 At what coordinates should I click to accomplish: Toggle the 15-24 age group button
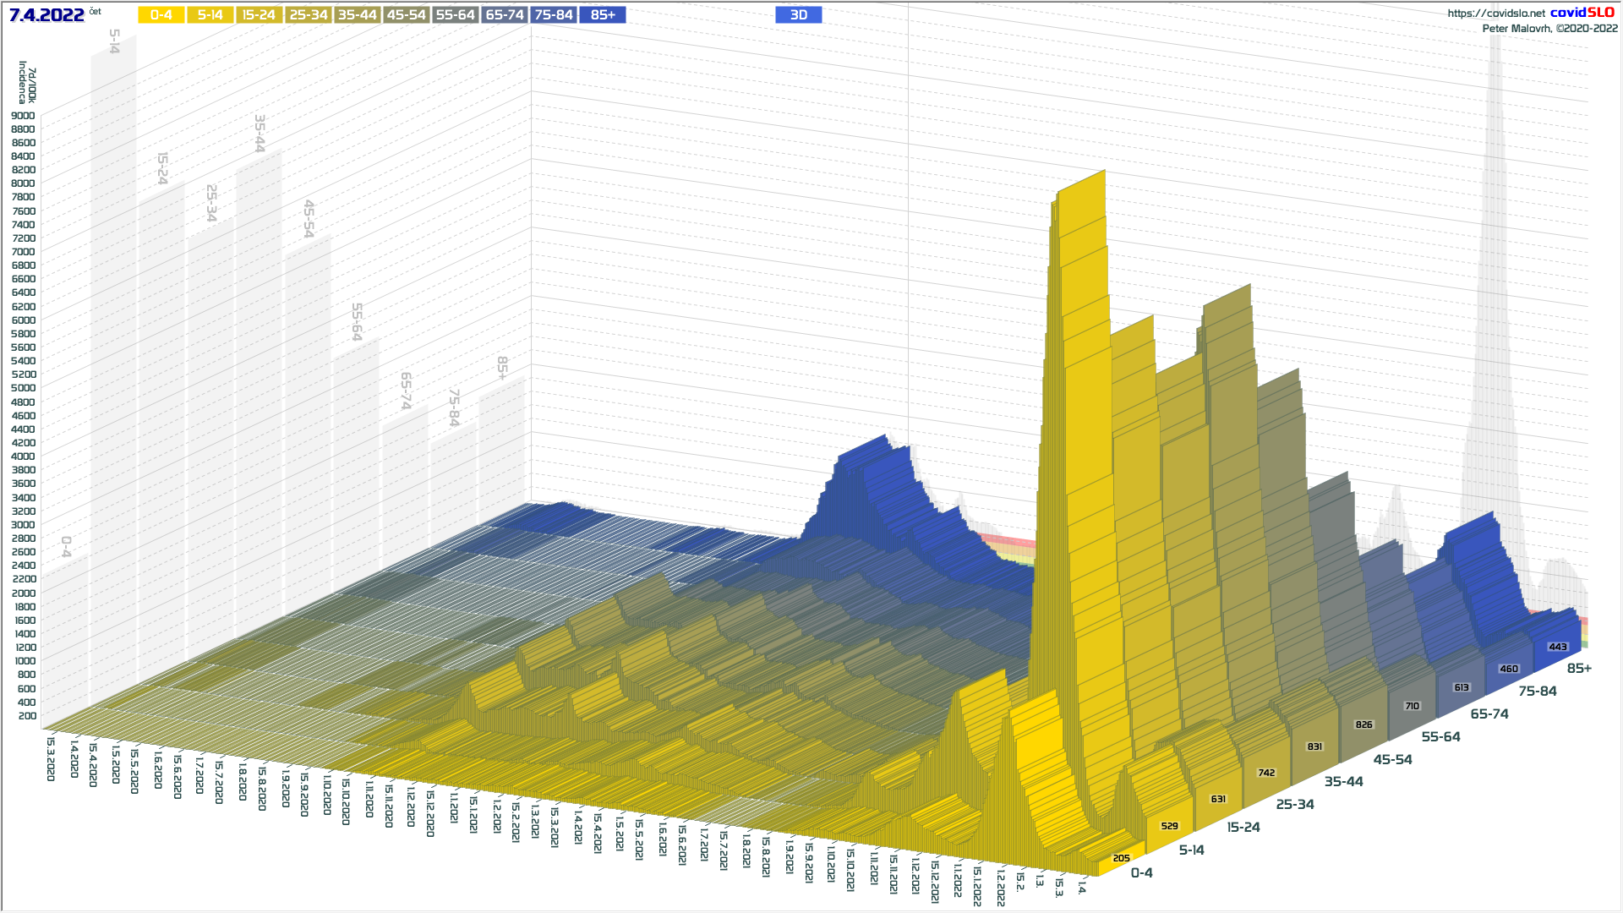pyautogui.click(x=259, y=15)
